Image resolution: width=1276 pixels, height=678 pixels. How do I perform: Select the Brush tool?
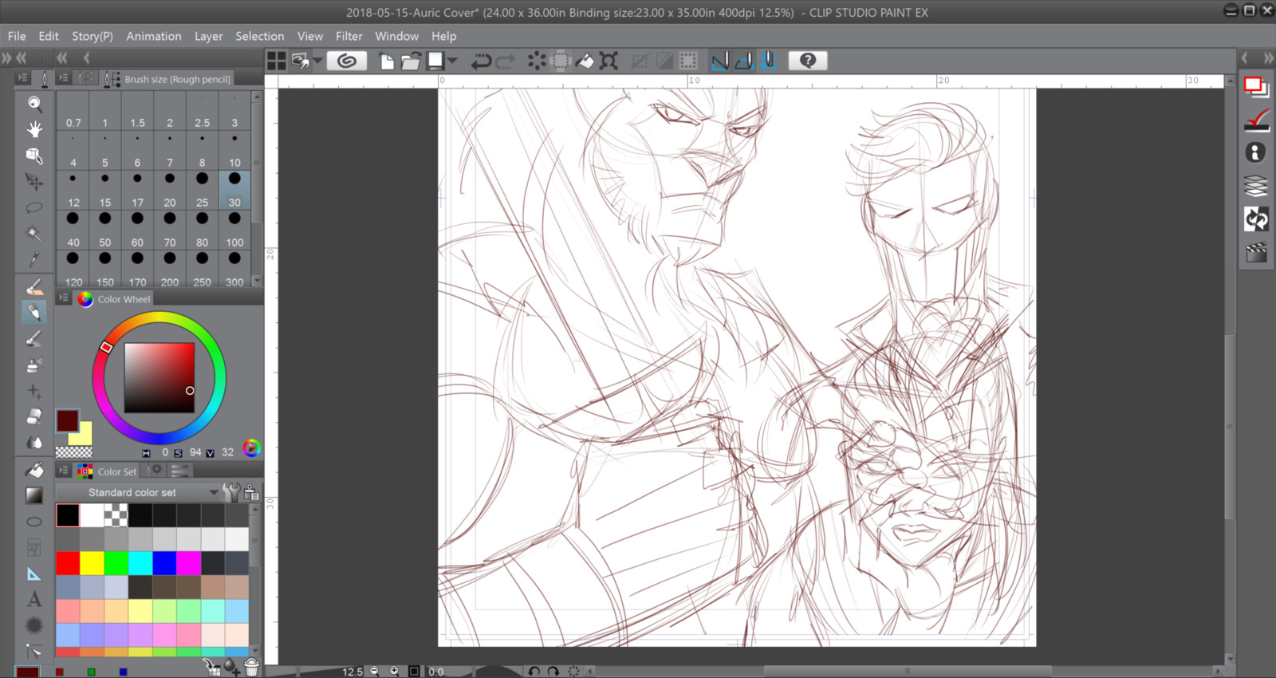[34, 339]
